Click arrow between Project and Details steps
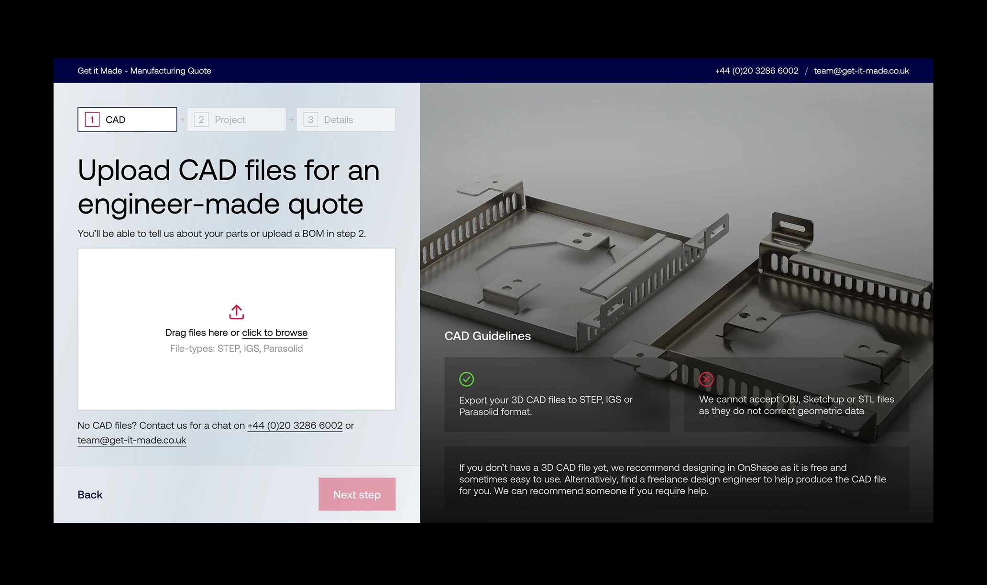This screenshot has height=585, width=987. click(291, 119)
